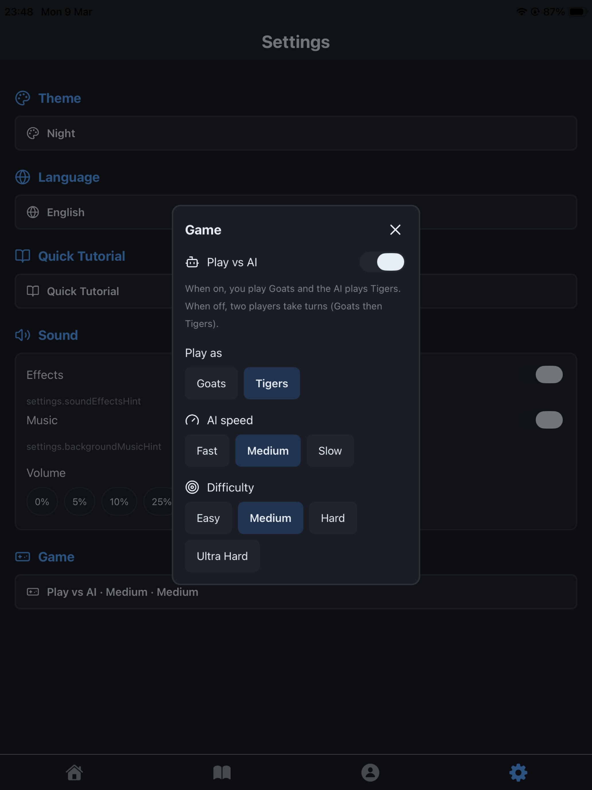
Task: Click the robot icon beside Play vs AI
Action: point(192,262)
